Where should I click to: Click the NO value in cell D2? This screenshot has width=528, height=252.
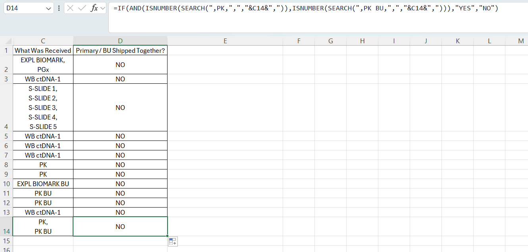120,65
